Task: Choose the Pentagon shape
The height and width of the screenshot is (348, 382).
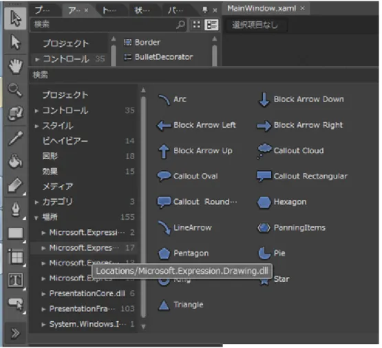Action: (183, 254)
